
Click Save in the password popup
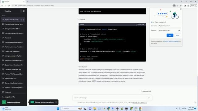point(170,35)
